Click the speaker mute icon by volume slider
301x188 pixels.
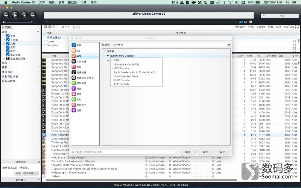[x=4, y=22]
